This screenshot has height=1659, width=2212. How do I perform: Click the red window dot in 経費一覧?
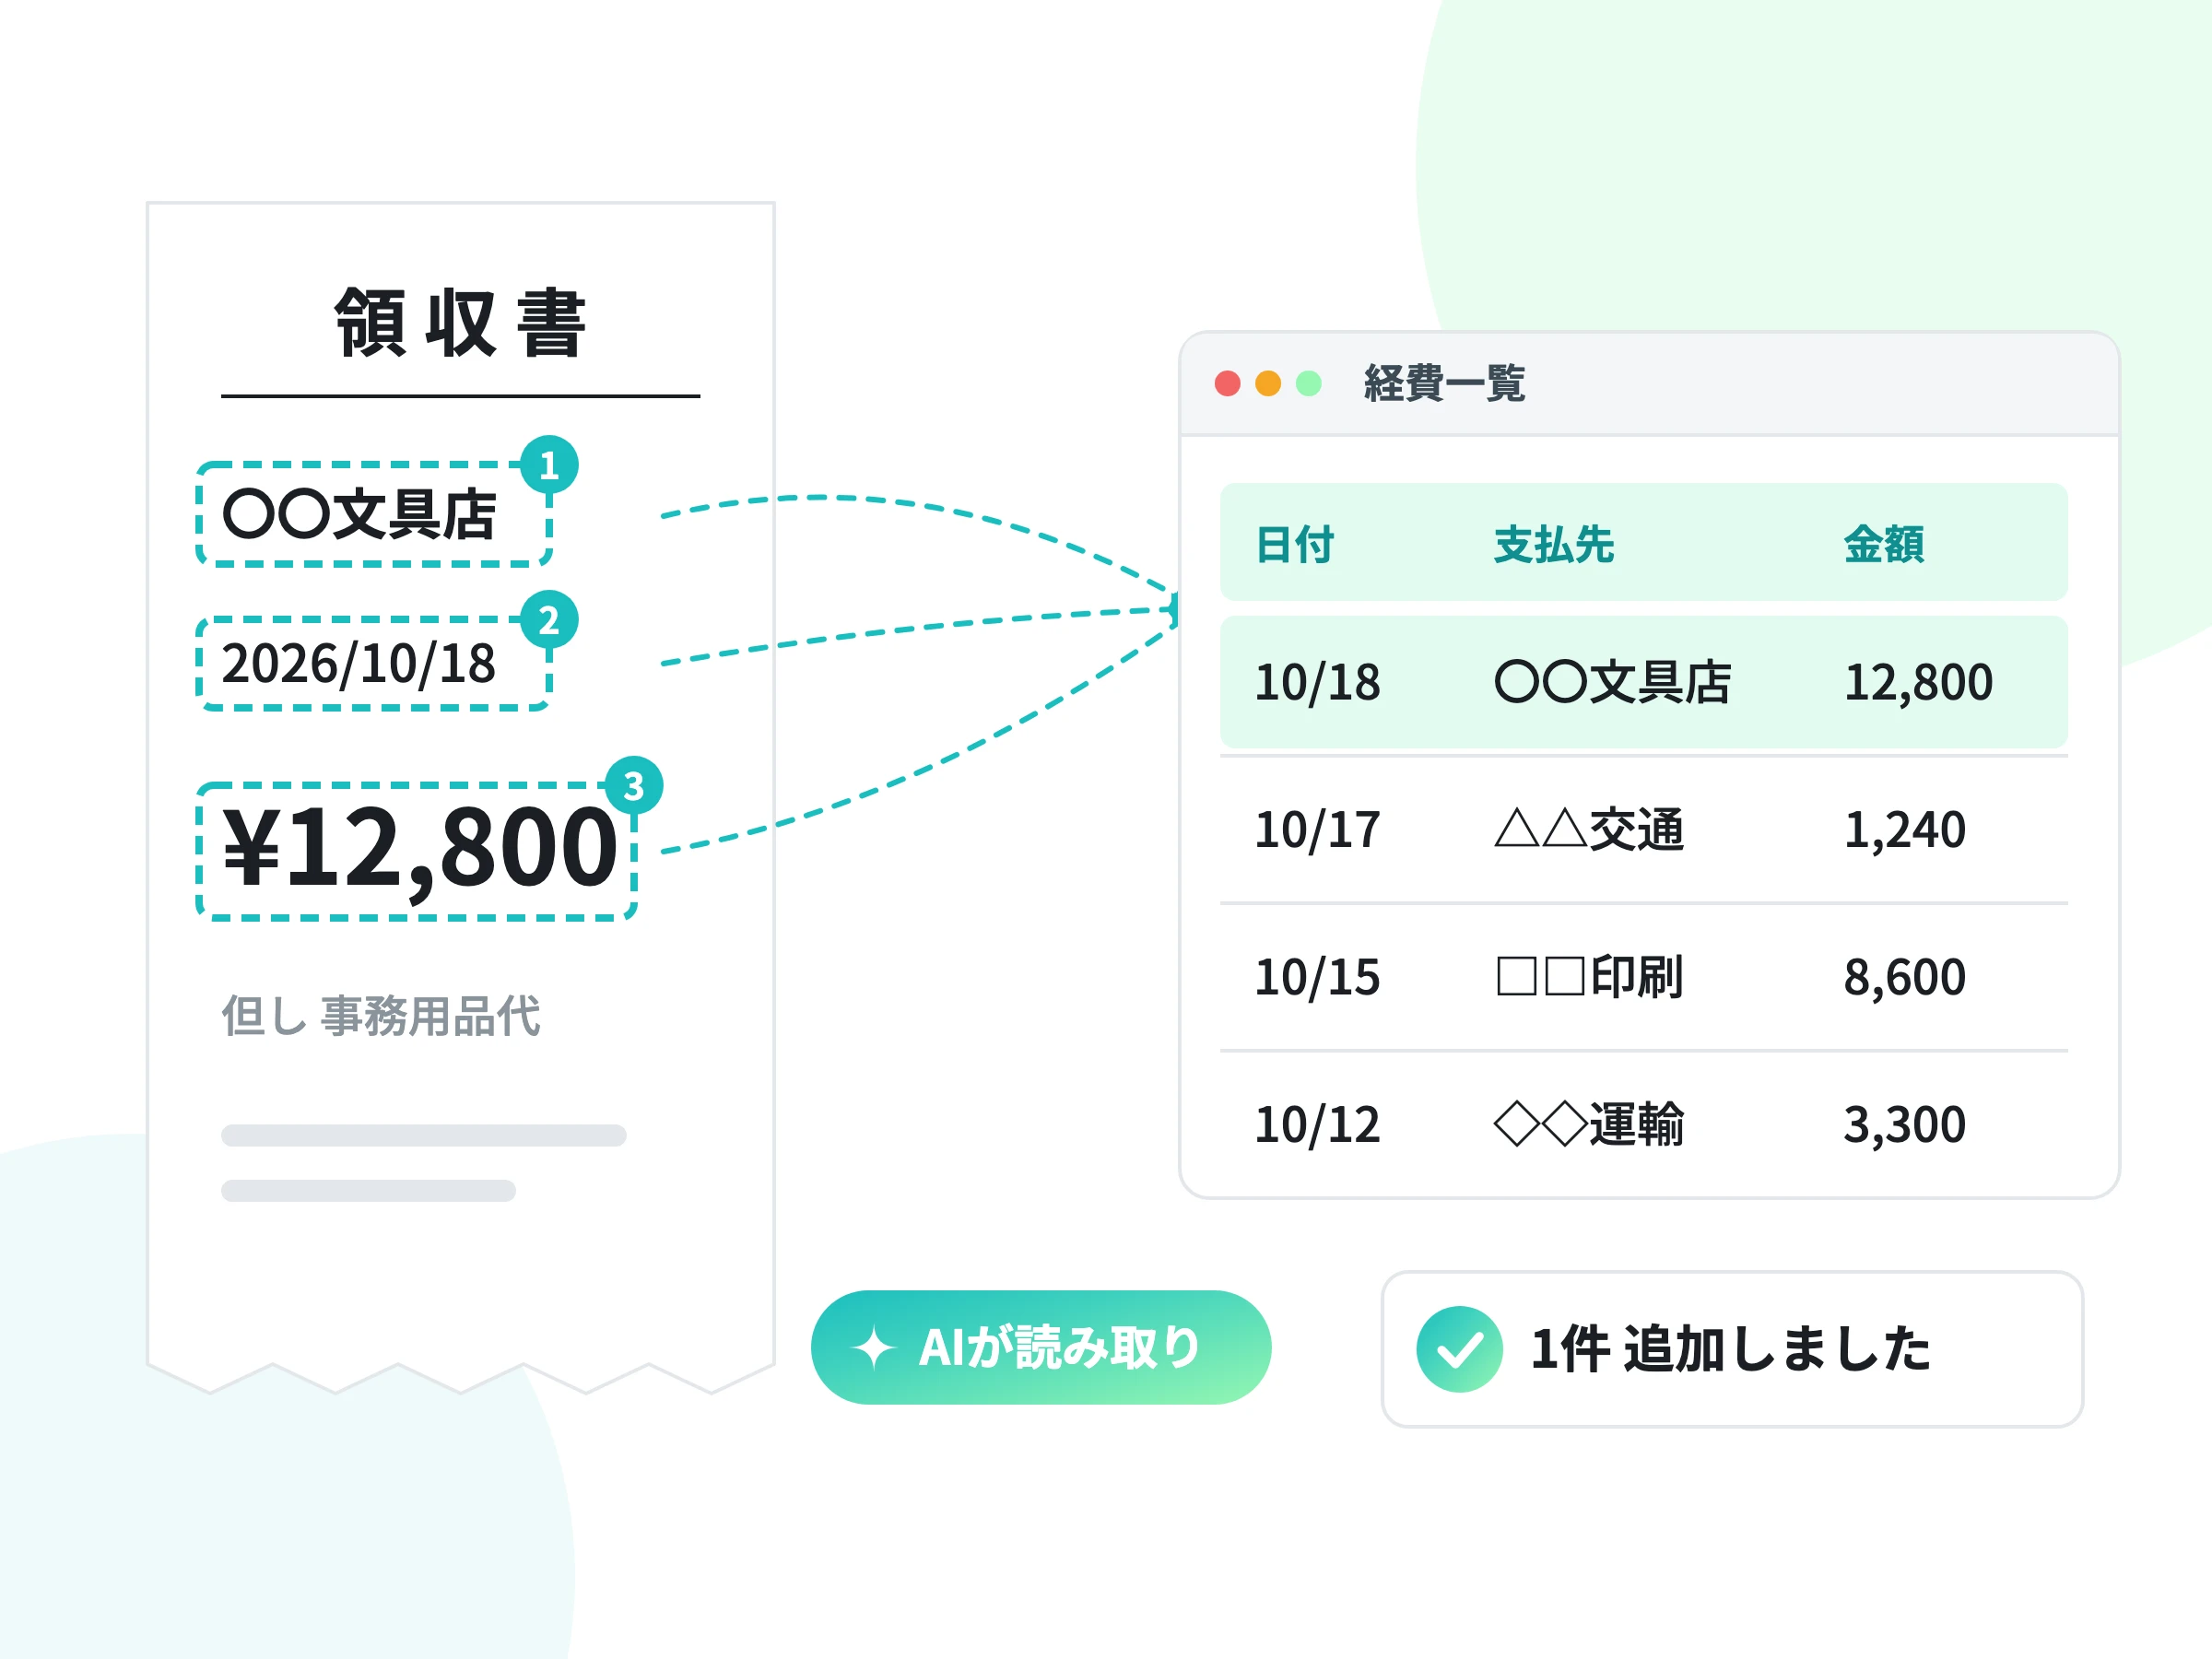coord(1227,384)
